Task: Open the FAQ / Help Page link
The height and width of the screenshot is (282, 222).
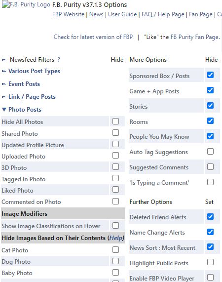Action: point(163,14)
